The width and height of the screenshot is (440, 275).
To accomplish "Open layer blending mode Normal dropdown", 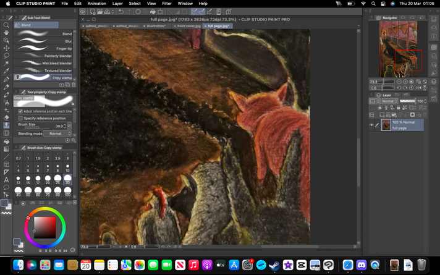I will tap(389, 101).
